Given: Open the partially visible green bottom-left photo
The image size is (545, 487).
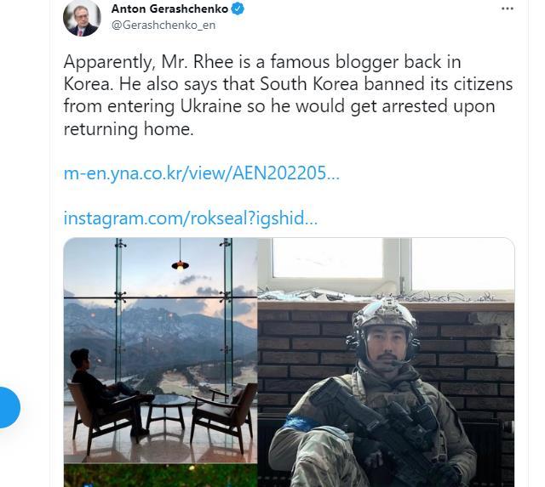Looking at the screenshot, I should click(x=161, y=476).
